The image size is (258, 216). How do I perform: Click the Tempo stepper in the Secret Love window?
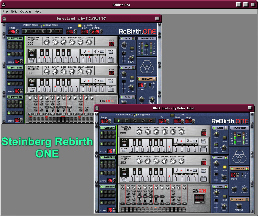pos(17,32)
